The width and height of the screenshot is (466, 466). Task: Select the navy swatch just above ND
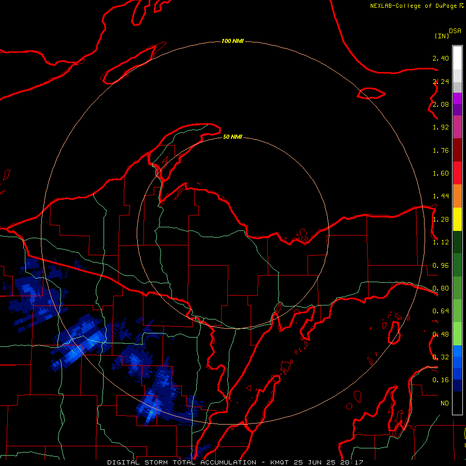pos(457,385)
